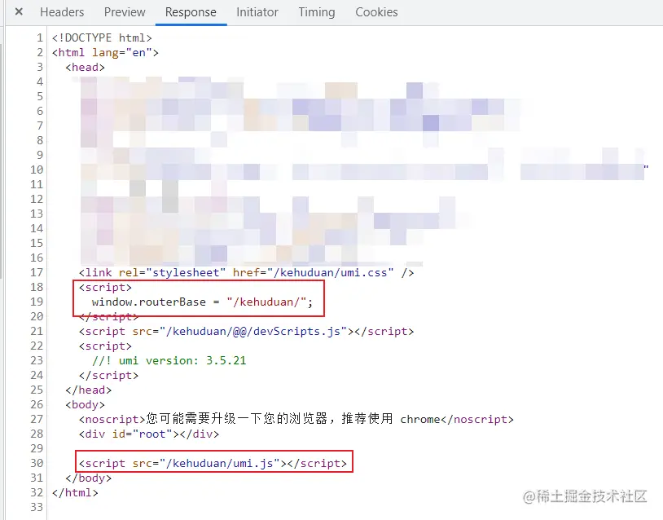Switch to the Headers tab
Screen dimensions: 663x520
62,12
